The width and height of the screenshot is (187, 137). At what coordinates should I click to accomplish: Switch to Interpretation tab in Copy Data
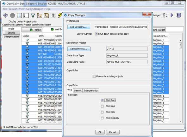91,91
